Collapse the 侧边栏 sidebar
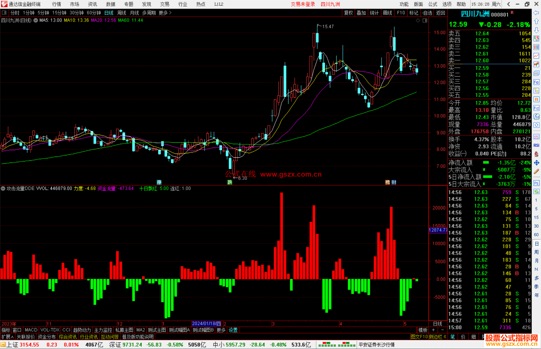The height and width of the screenshot is (349, 541). (437, 337)
